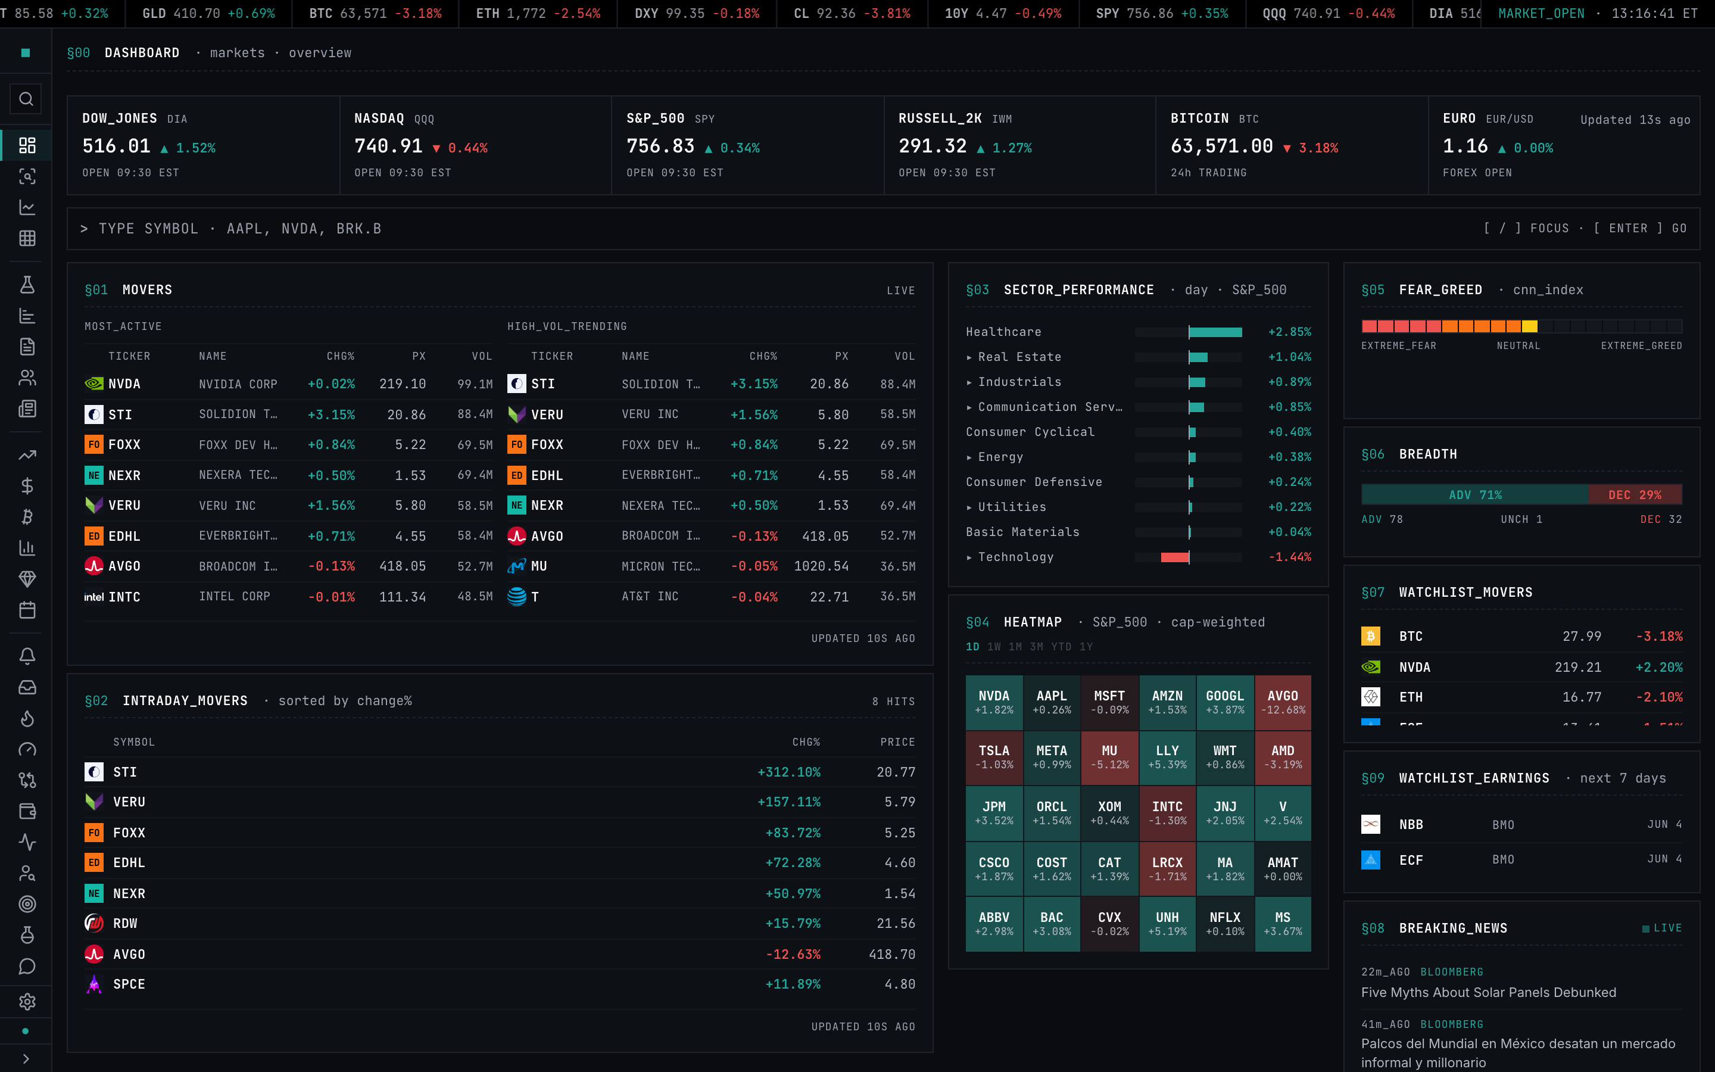1715x1072 pixels.
Task: Open the table grid icon in the sidebar
Action: [27, 238]
